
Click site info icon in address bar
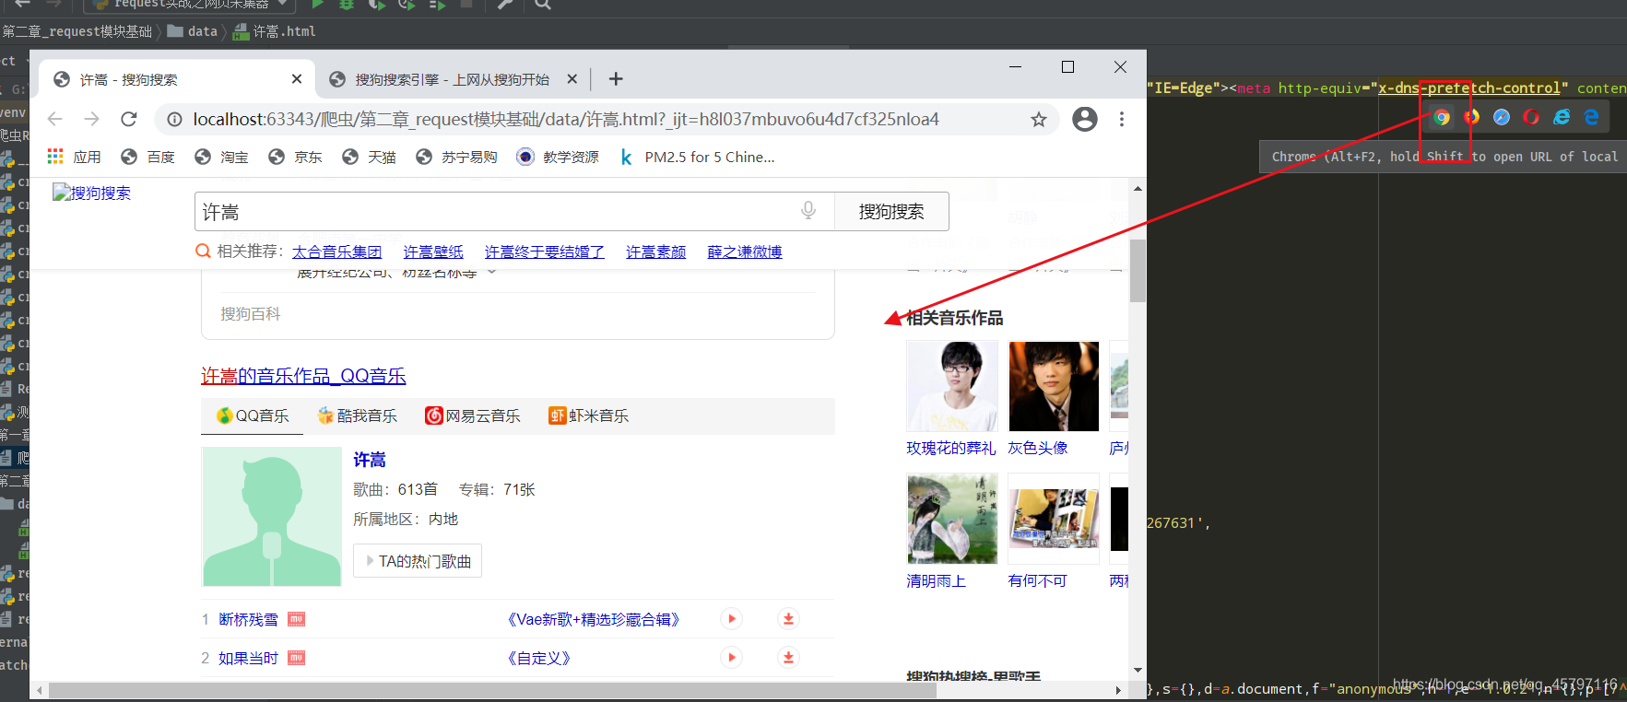coord(174,119)
